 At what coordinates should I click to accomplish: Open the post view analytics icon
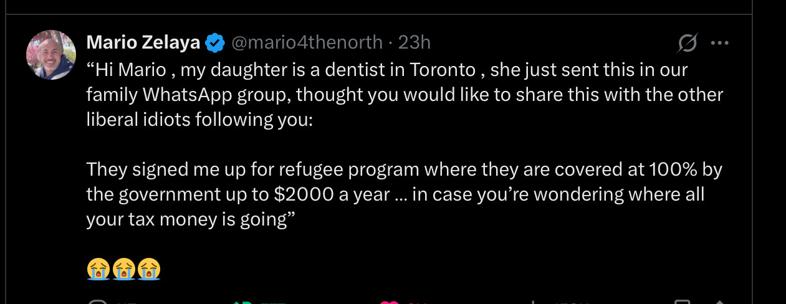532,302
